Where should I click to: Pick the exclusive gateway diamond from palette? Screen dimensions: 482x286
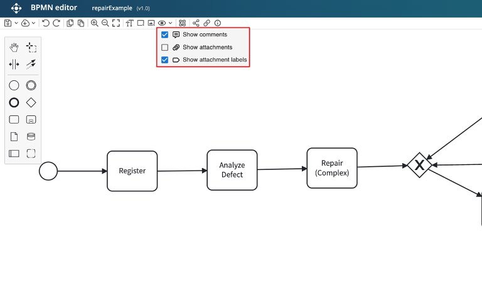click(x=31, y=102)
